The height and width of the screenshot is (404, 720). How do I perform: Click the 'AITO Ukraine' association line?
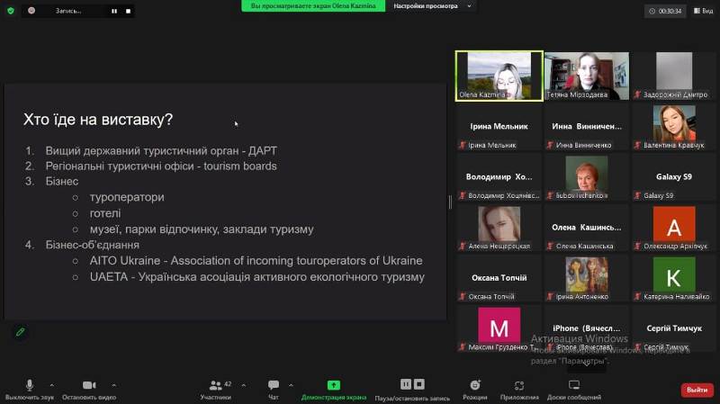[x=256, y=261]
